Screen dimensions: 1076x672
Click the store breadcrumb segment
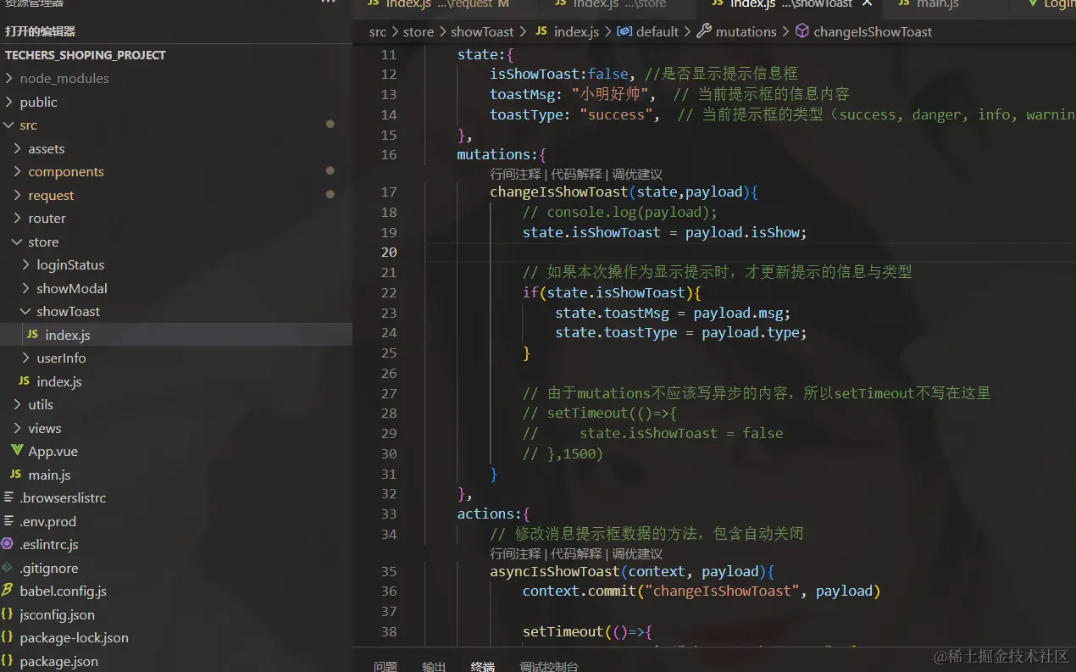coord(419,31)
